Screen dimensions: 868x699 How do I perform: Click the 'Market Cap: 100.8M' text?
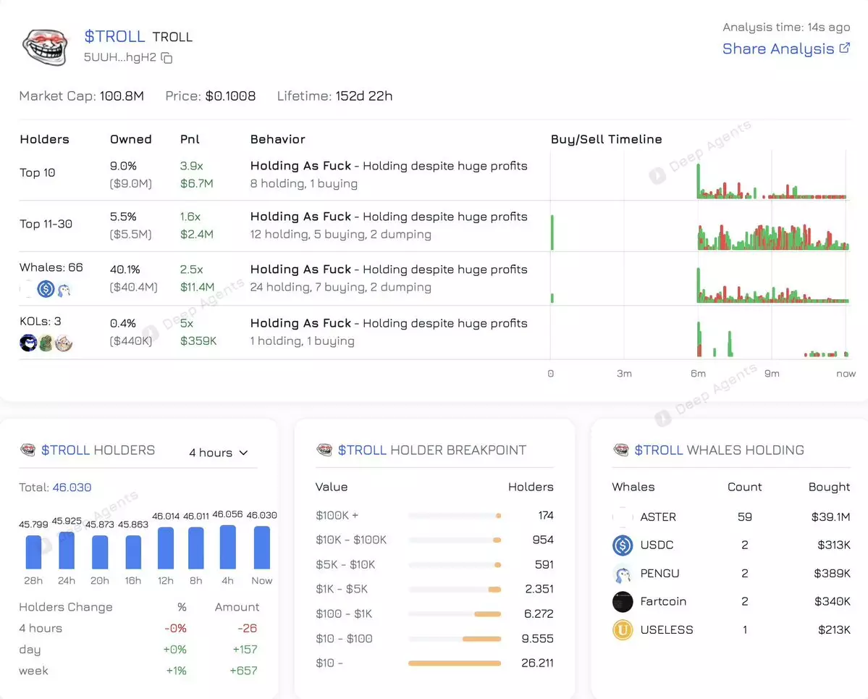(x=81, y=96)
